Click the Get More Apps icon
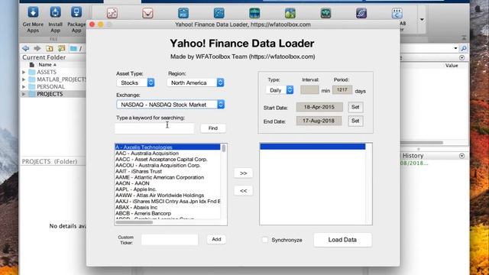This screenshot has height=275, width=489. pos(33,12)
